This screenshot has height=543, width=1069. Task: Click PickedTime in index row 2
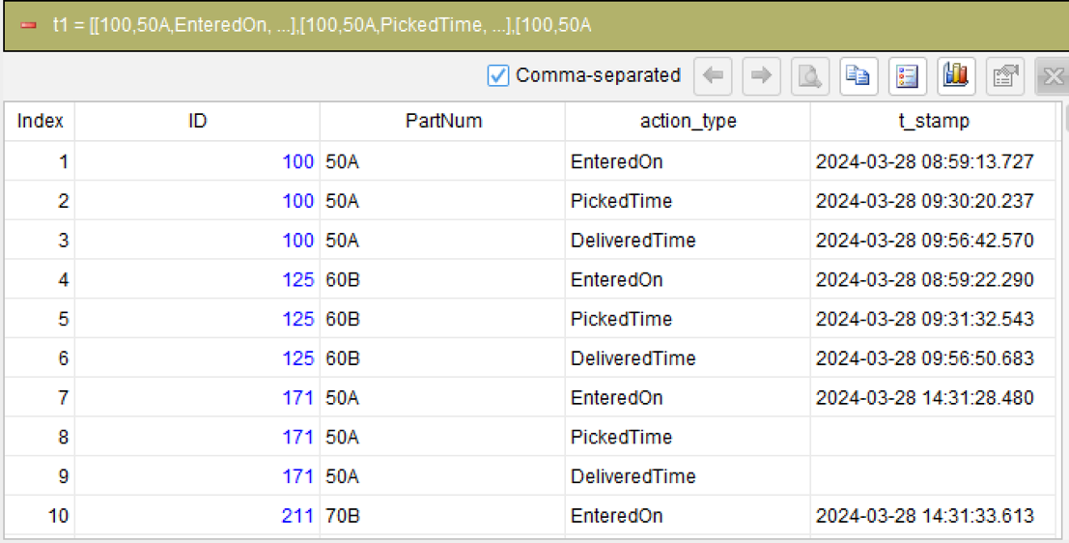click(x=621, y=201)
